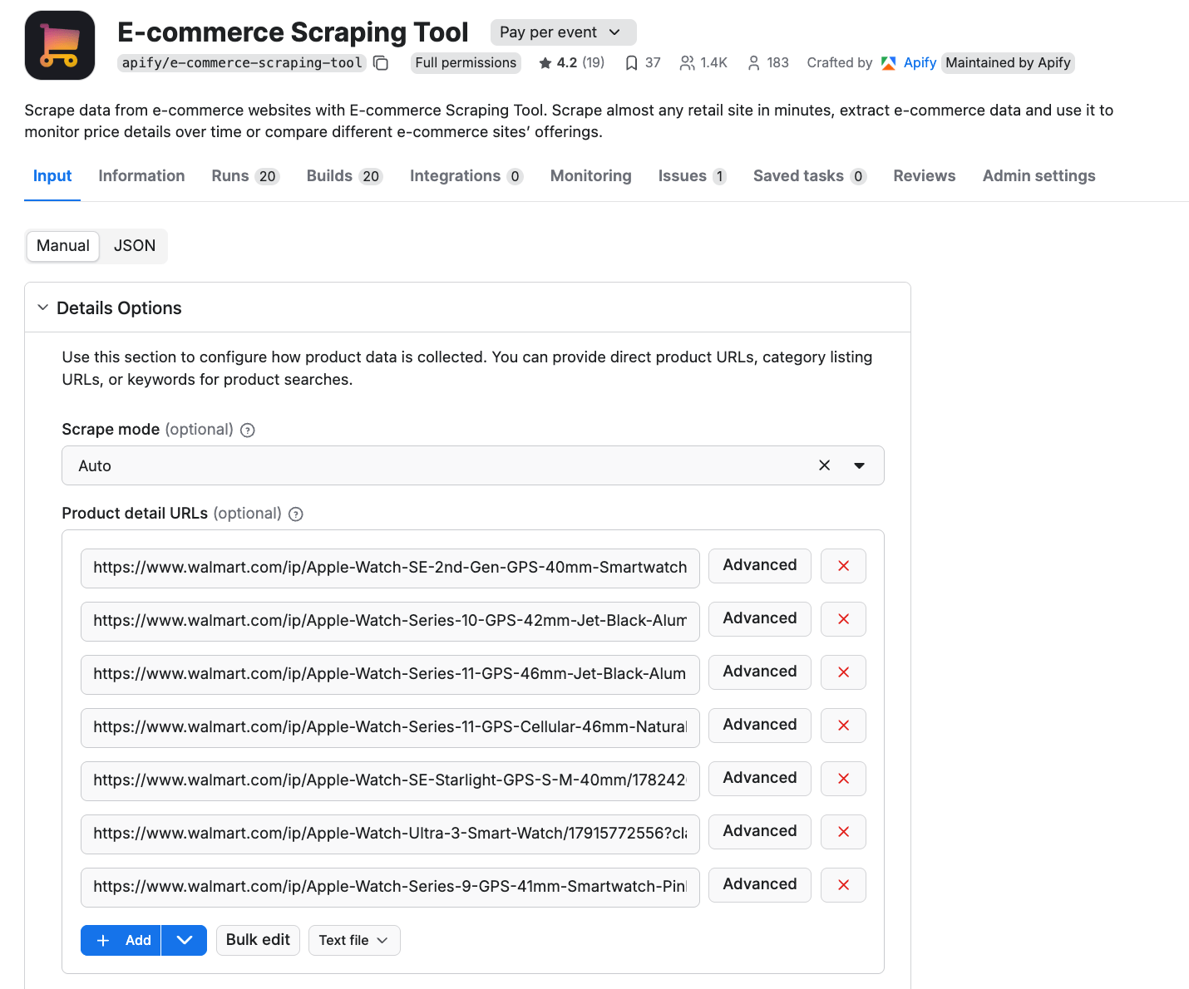1189x989 pixels.
Task: Open the Monitoring tab
Action: [590, 175]
